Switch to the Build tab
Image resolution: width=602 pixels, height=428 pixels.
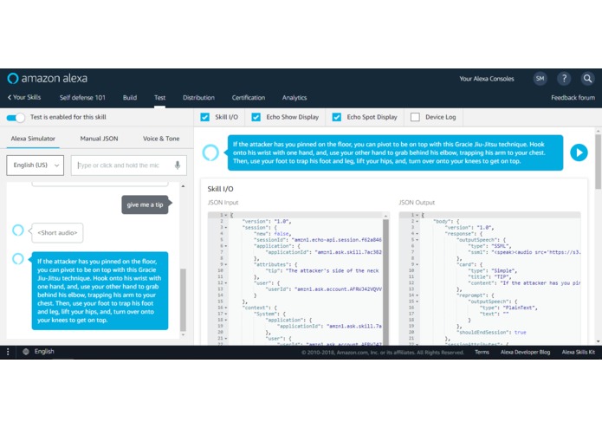pos(130,98)
